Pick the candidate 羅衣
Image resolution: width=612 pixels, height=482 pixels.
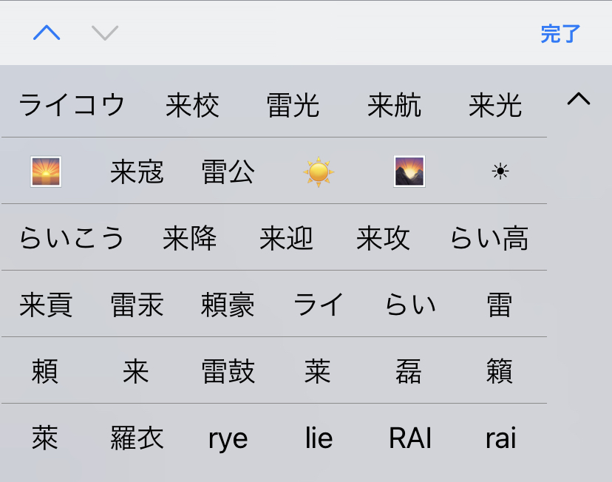[x=137, y=438]
